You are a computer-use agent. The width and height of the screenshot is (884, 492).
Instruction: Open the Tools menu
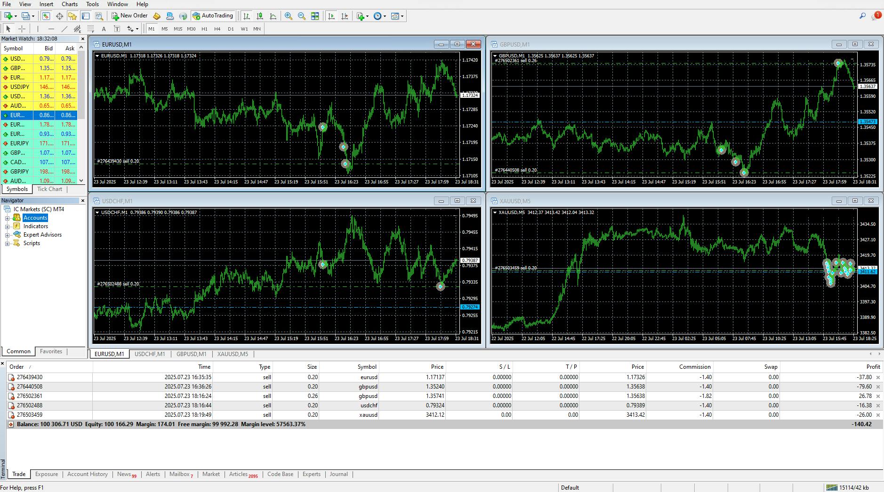click(93, 4)
